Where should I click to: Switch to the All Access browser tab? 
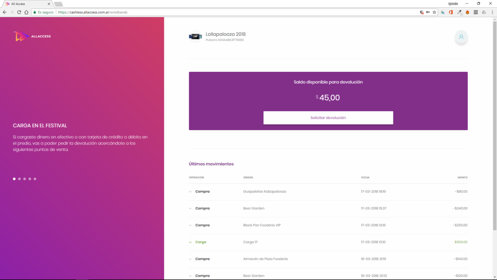(x=25, y=4)
